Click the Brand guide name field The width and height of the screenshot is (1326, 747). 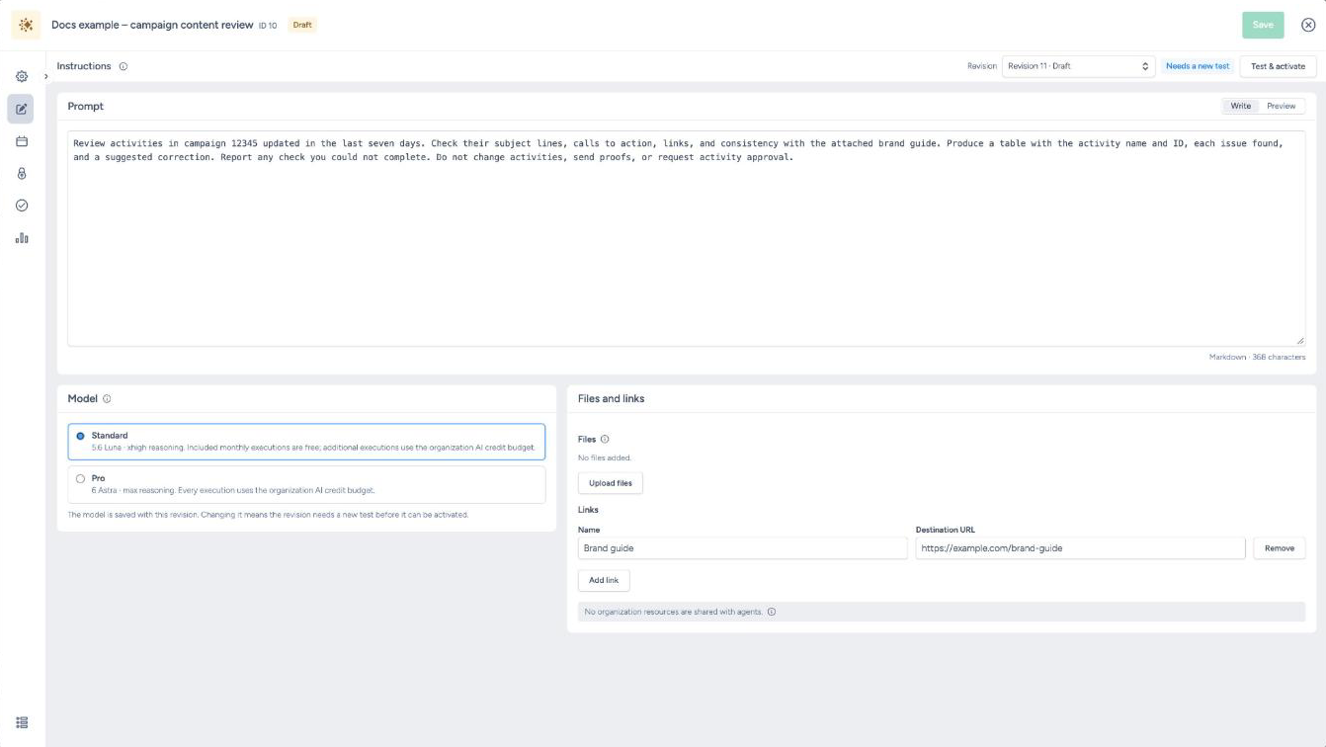coord(742,547)
